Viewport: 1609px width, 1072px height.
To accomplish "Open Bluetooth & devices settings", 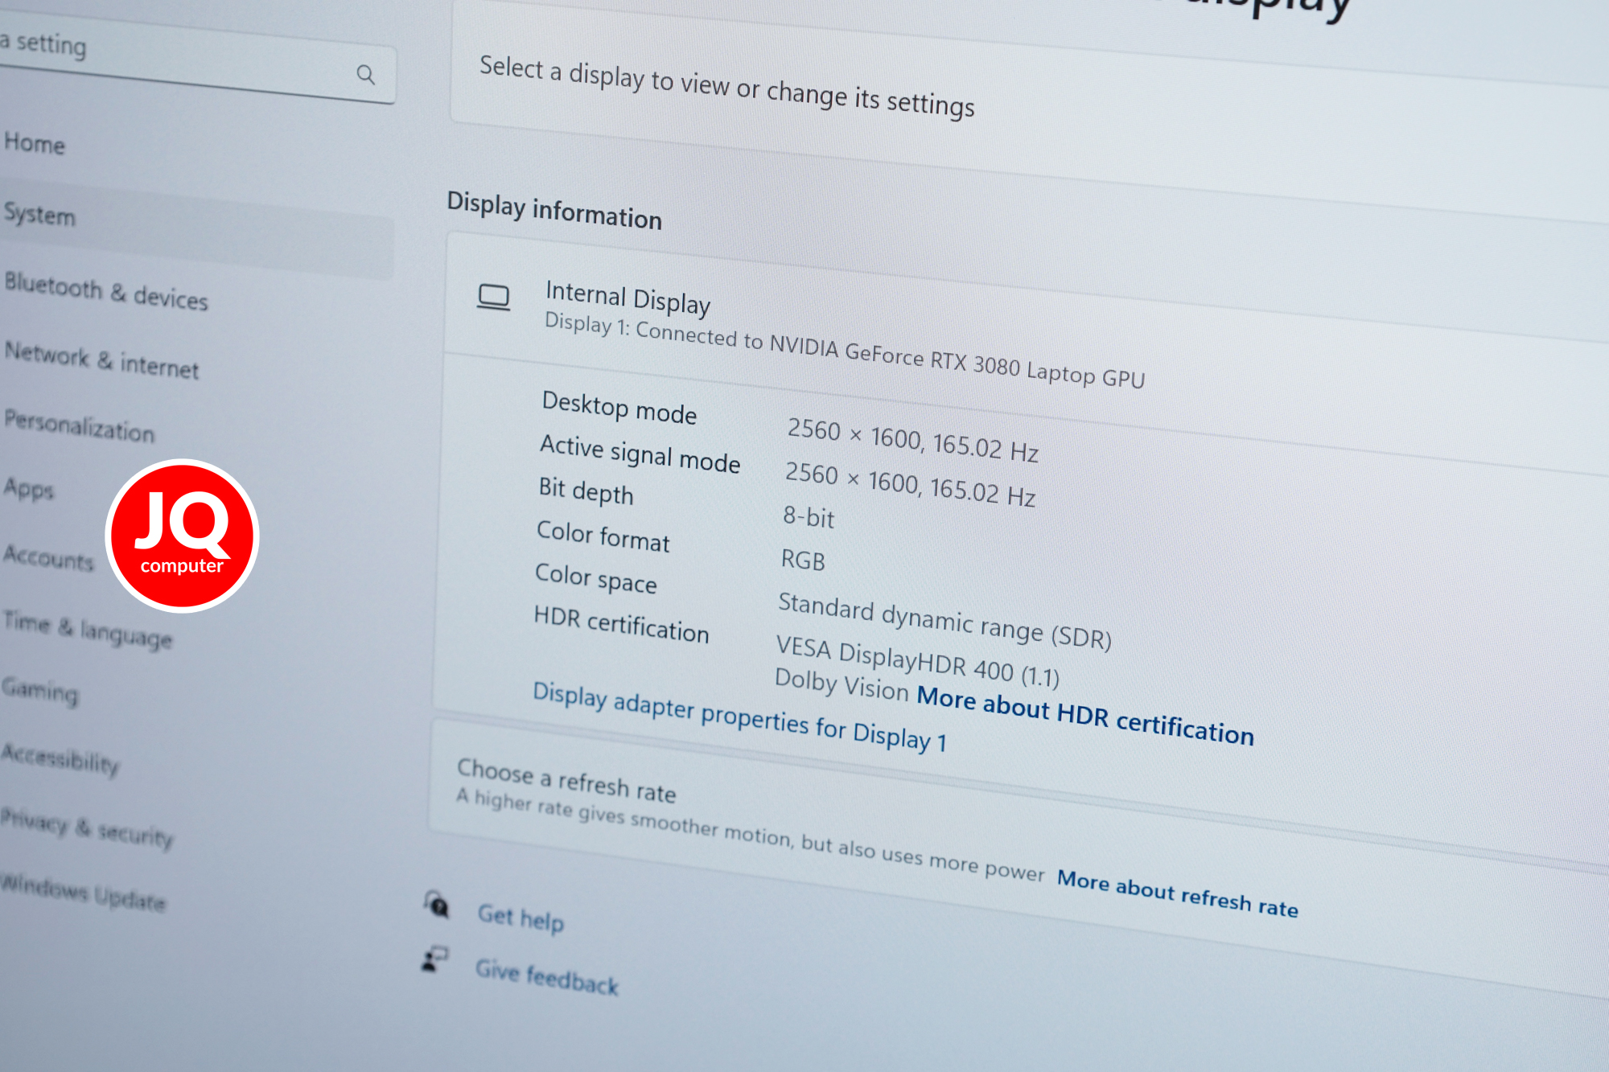I will [x=105, y=292].
